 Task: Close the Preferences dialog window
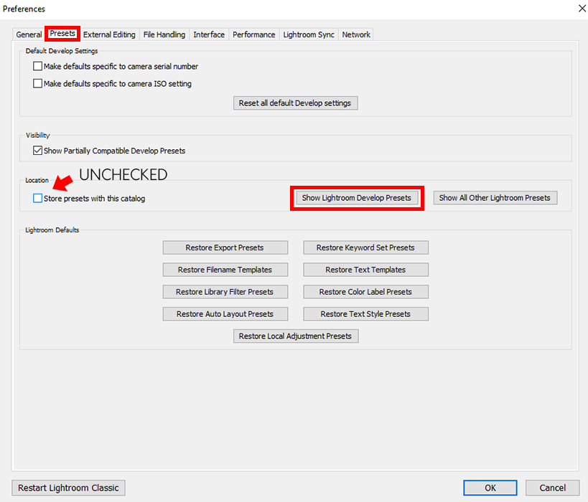point(580,9)
